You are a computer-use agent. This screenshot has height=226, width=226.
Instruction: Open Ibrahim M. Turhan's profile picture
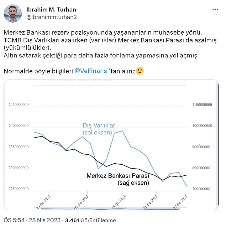tap(13, 14)
